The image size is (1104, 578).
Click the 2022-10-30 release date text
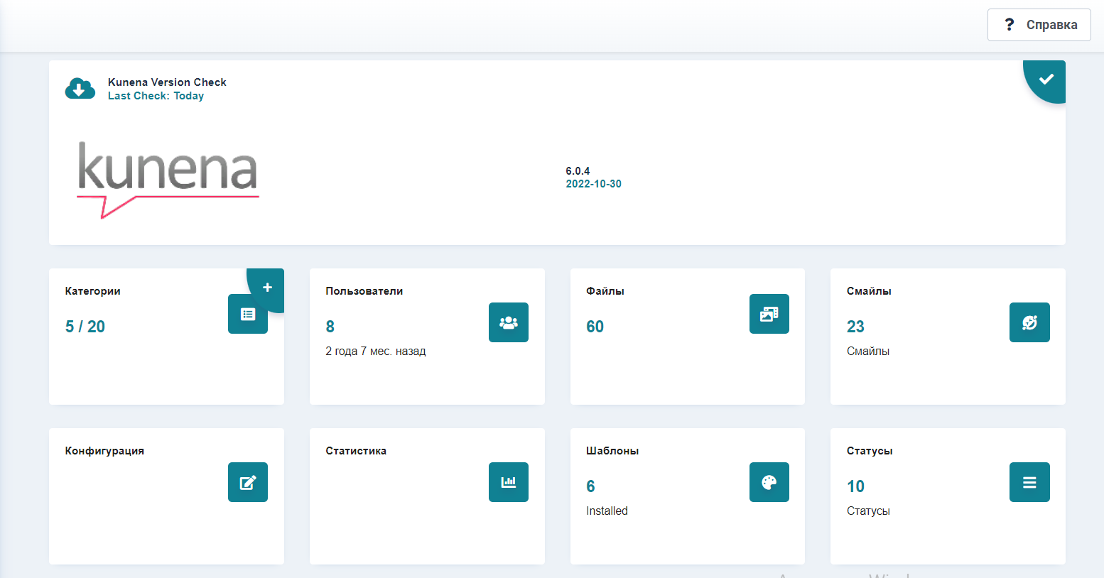593,184
